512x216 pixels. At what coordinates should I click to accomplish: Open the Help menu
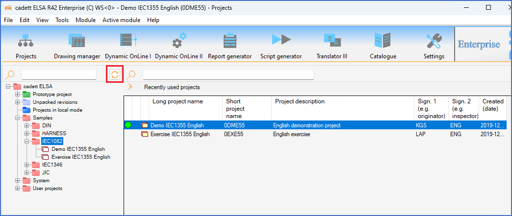153,20
